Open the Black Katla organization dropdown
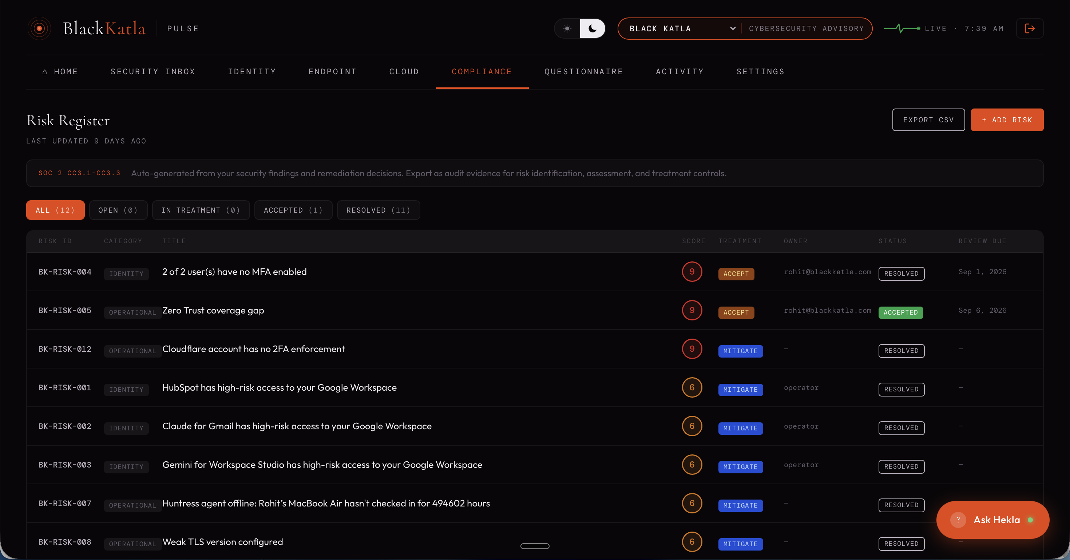The image size is (1070, 560). point(682,28)
